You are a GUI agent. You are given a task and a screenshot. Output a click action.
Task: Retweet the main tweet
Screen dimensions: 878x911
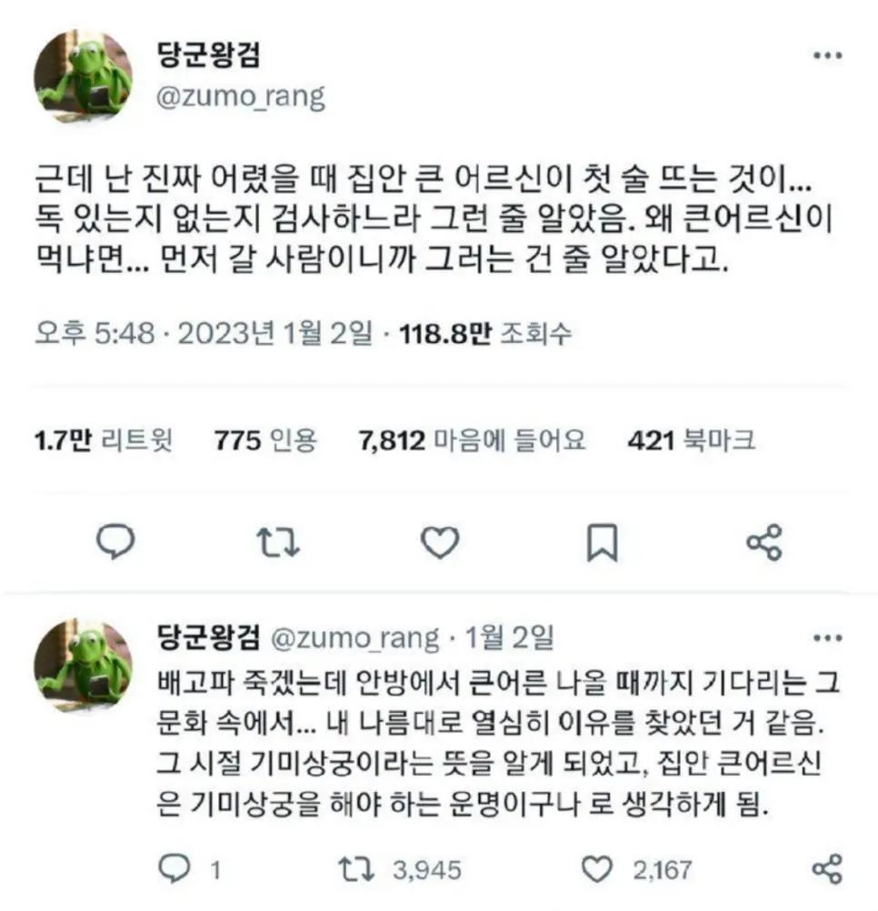[x=277, y=542]
